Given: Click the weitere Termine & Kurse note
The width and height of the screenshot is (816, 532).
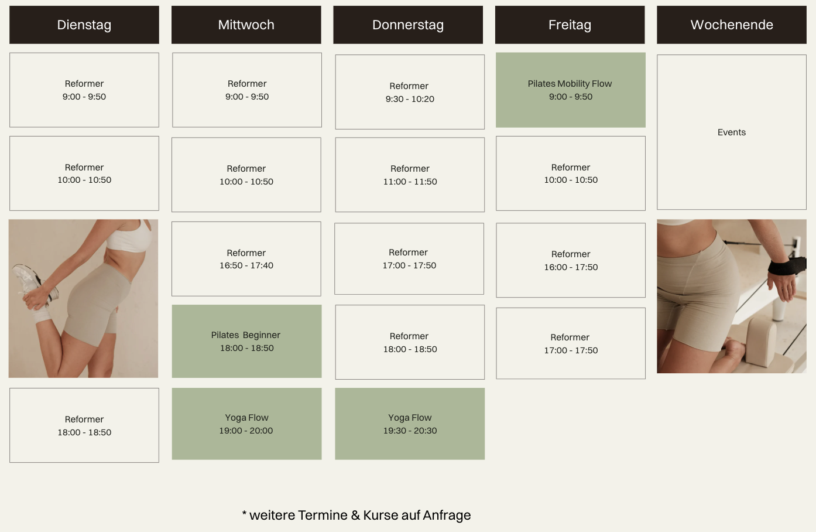Looking at the screenshot, I should click(356, 515).
